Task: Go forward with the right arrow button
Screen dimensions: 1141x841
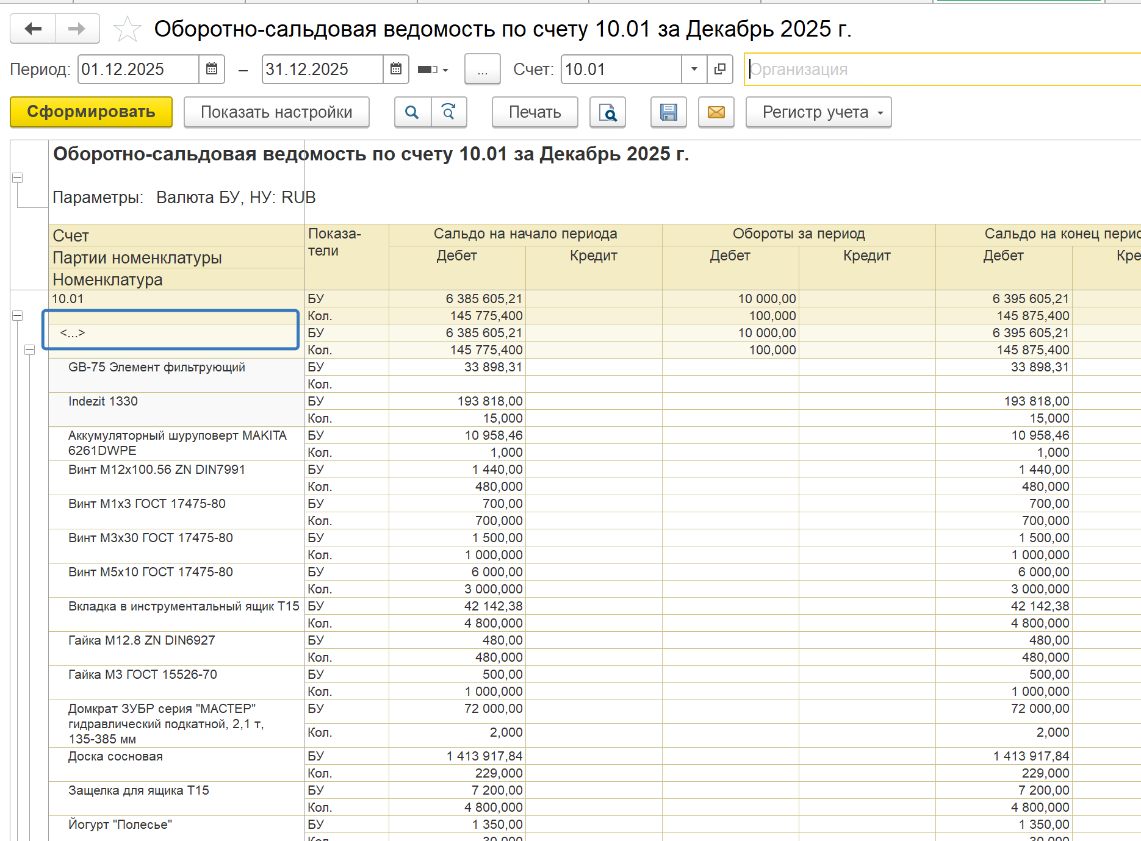Action: (77, 29)
